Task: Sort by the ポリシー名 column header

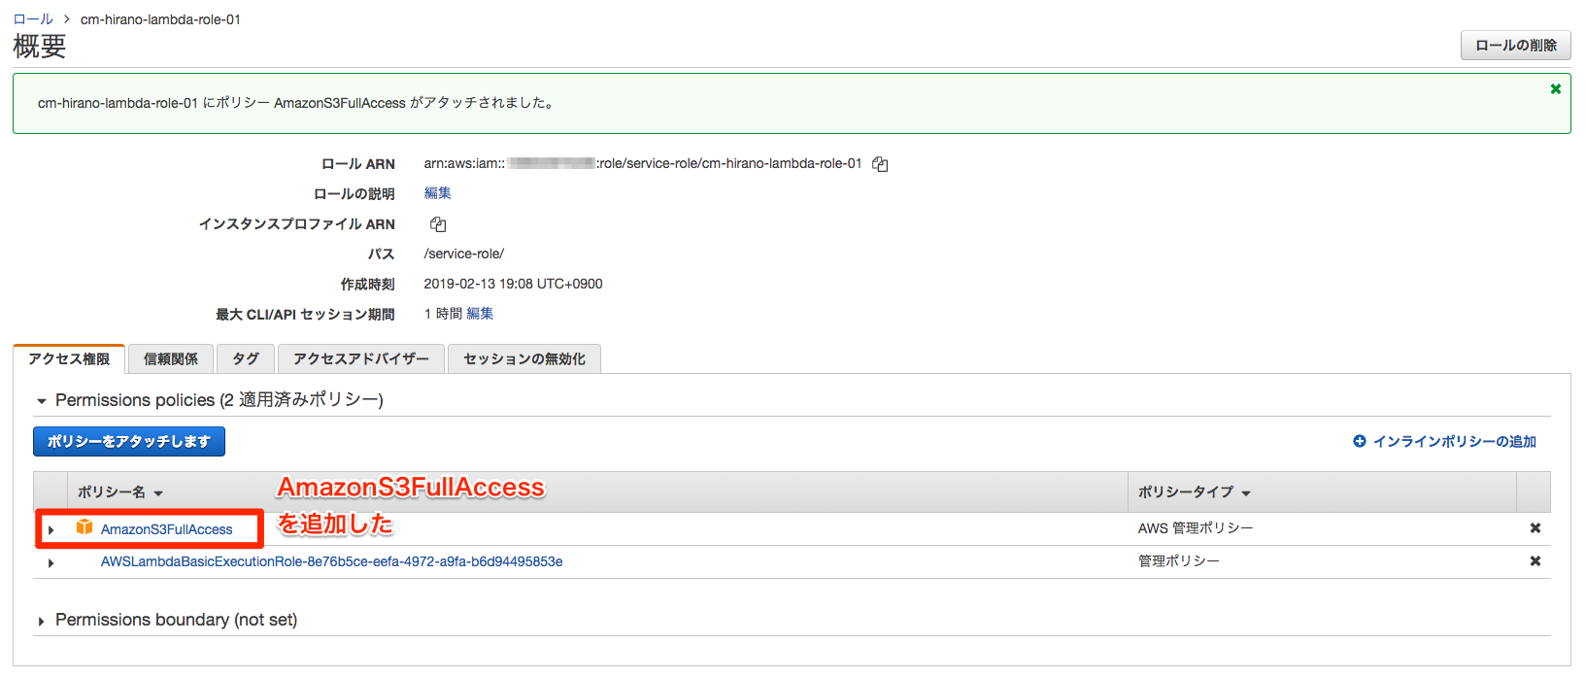Action: pos(120,492)
